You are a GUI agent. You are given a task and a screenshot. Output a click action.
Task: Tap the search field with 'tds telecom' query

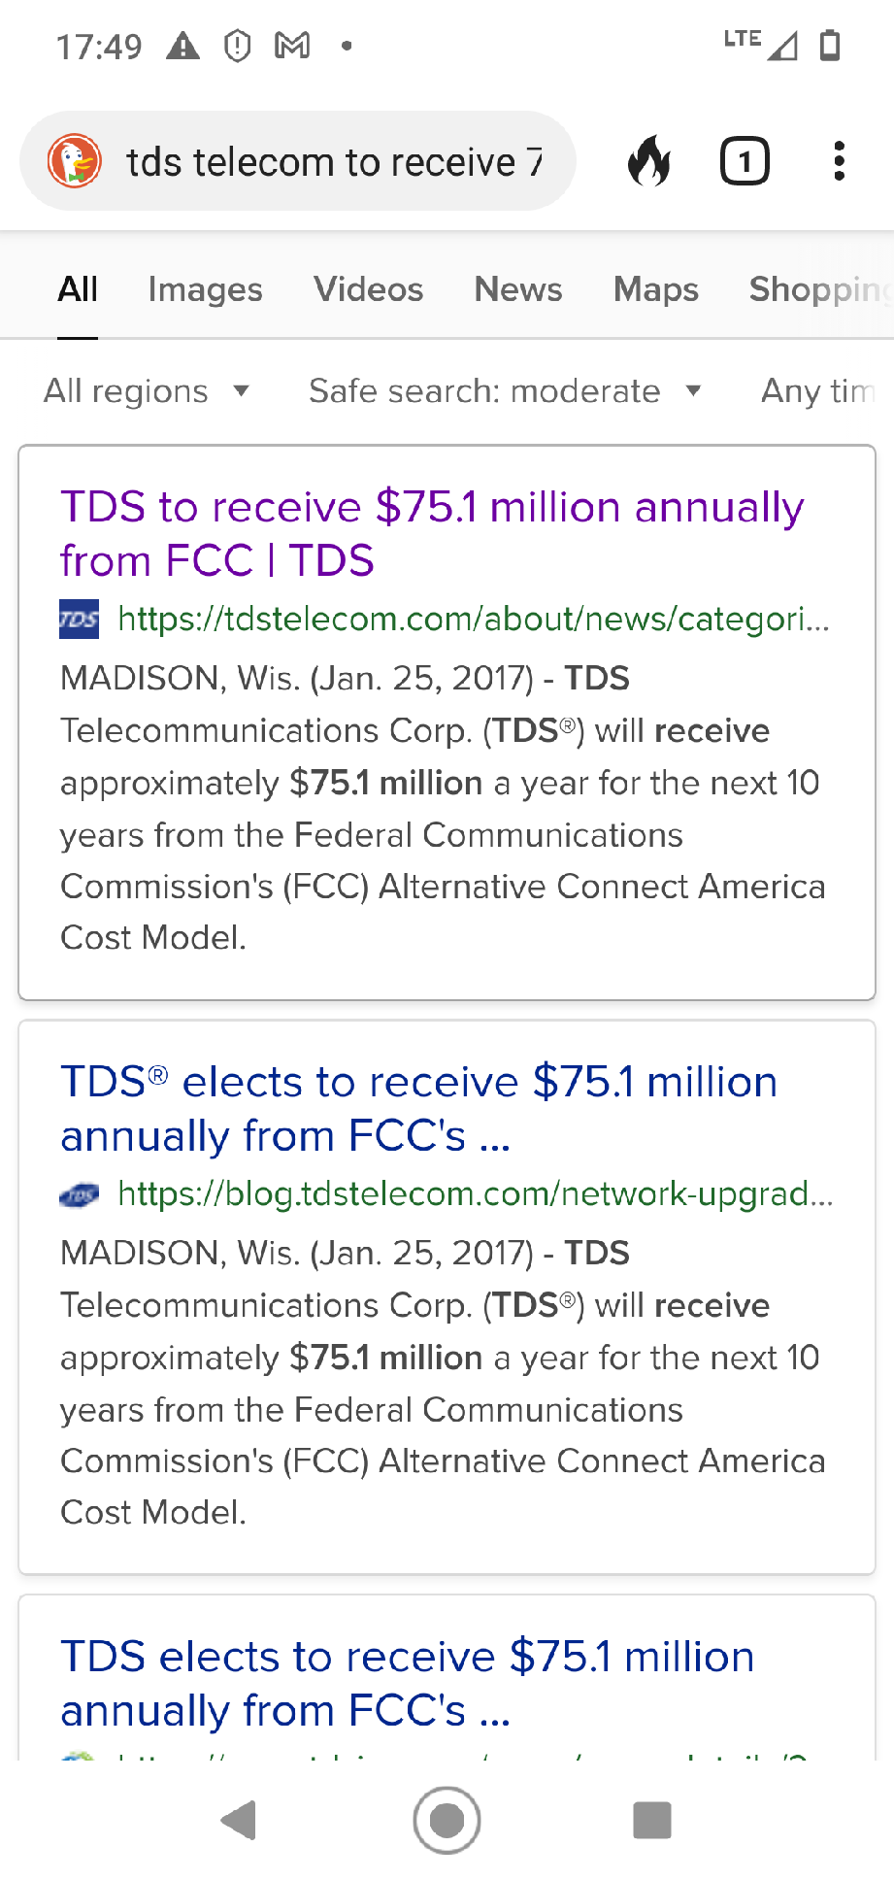(x=335, y=161)
